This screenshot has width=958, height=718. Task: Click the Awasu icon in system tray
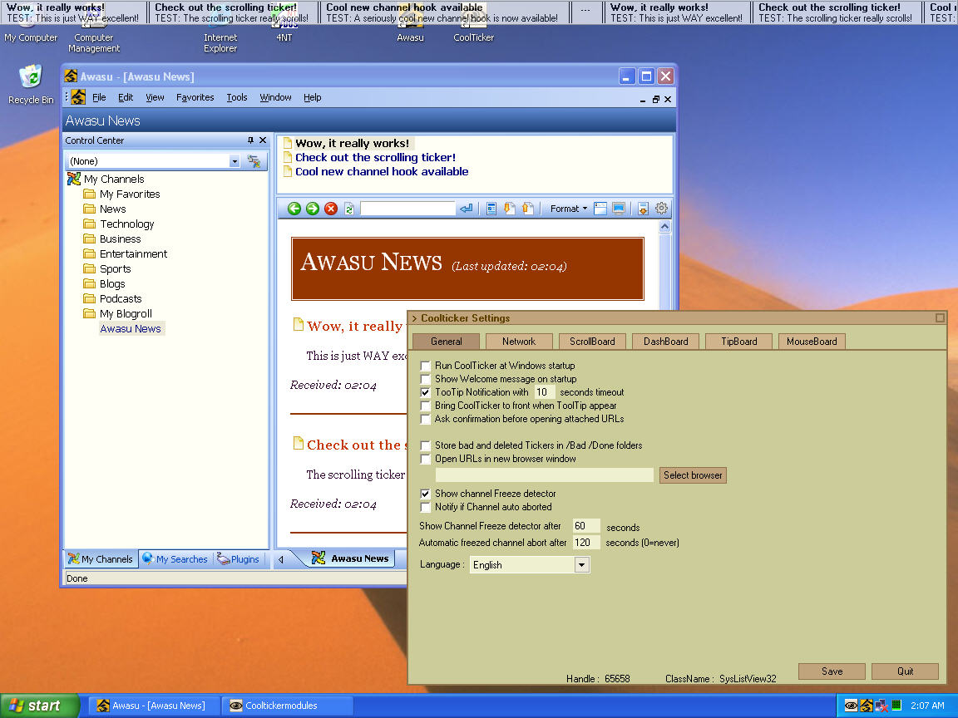click(866, 706)
